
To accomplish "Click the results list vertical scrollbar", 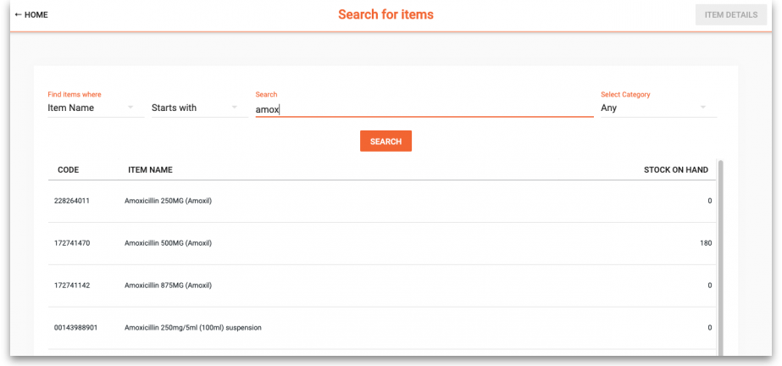I will pos(721,254).
